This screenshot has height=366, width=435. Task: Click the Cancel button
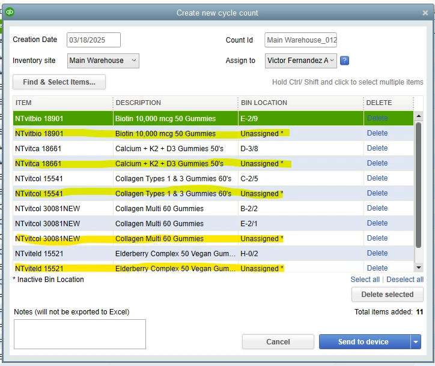[x=278, y=341]
